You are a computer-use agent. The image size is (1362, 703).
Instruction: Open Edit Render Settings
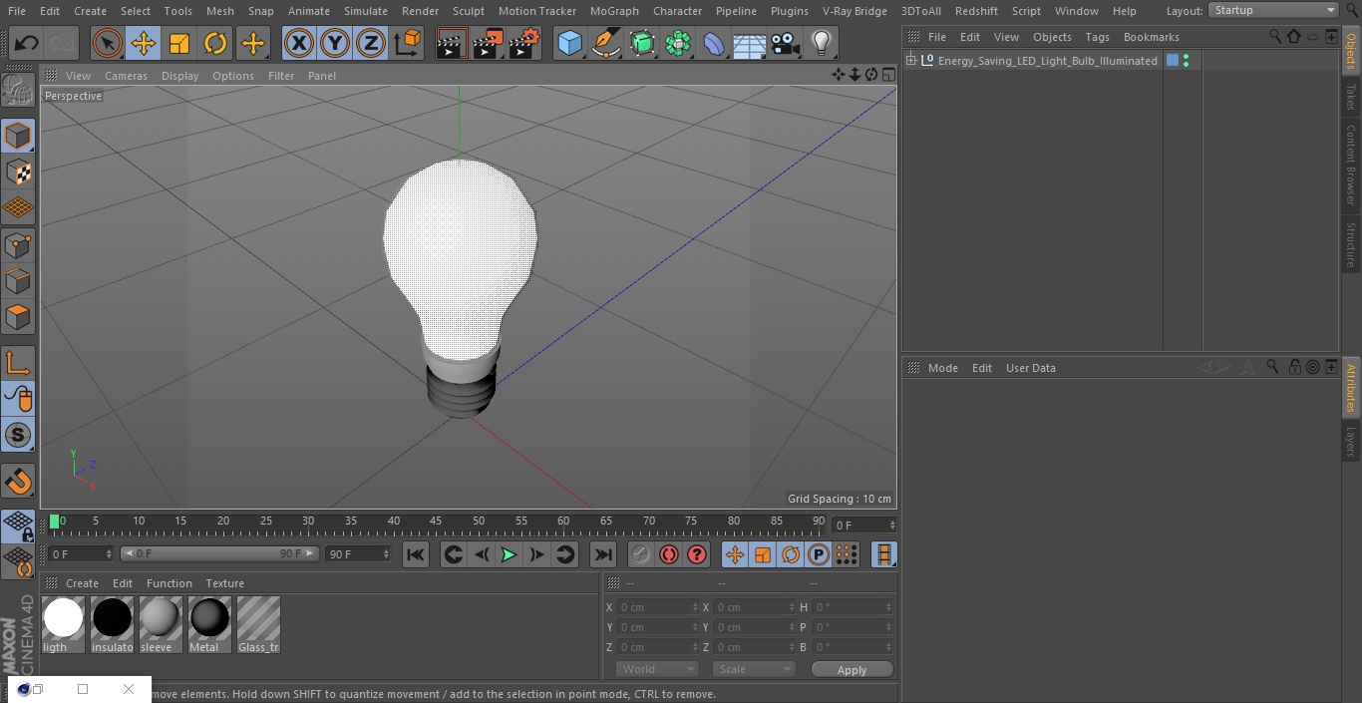point(524,43)
